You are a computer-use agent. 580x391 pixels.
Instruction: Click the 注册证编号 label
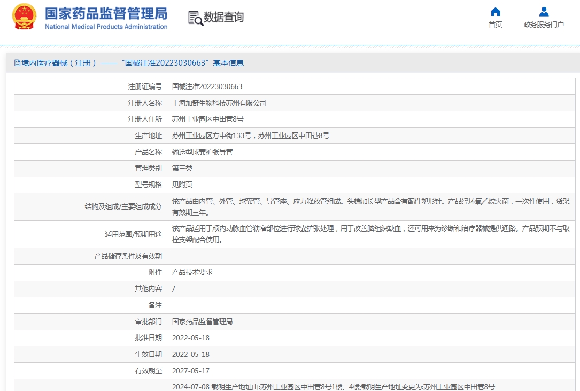145,86
